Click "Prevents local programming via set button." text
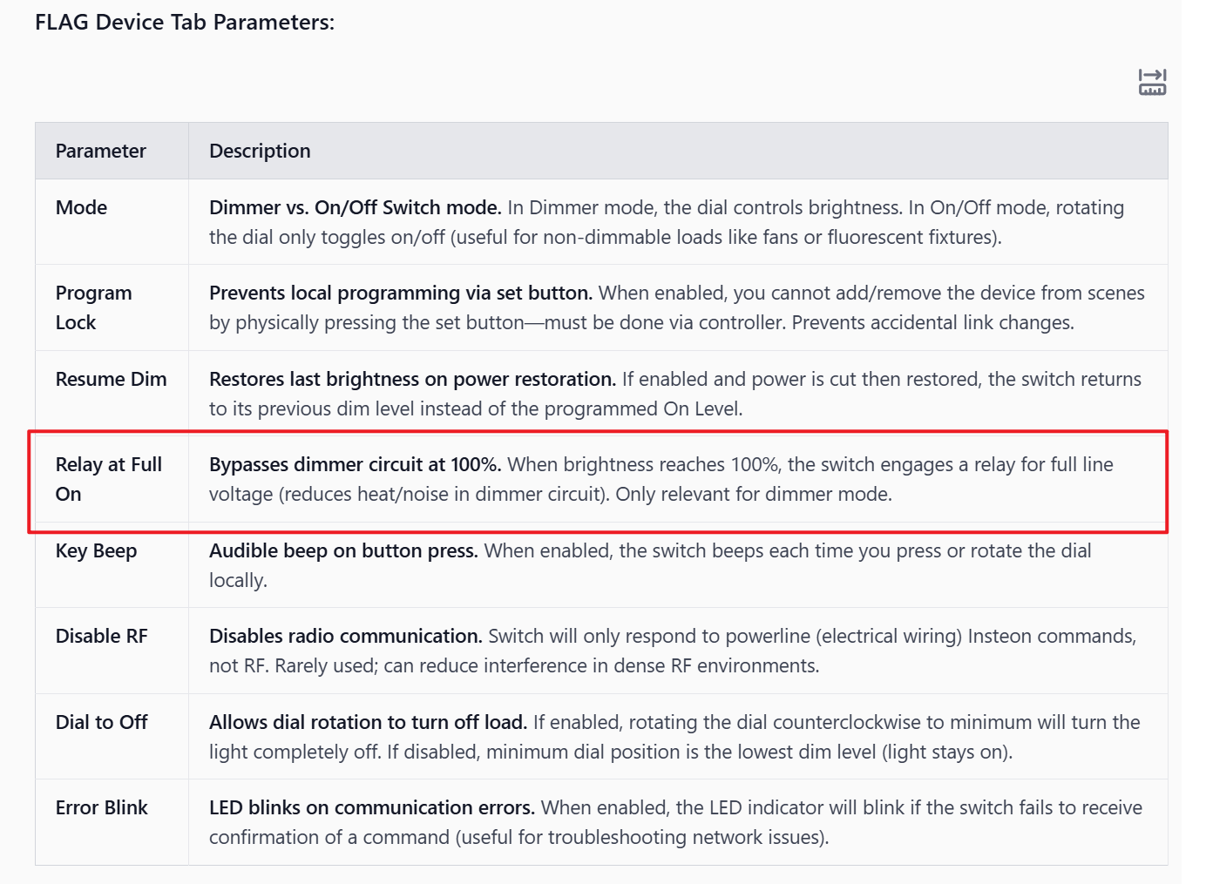Image resolution: width=1206 pixels, height=884 pixels. coord(401,293)
